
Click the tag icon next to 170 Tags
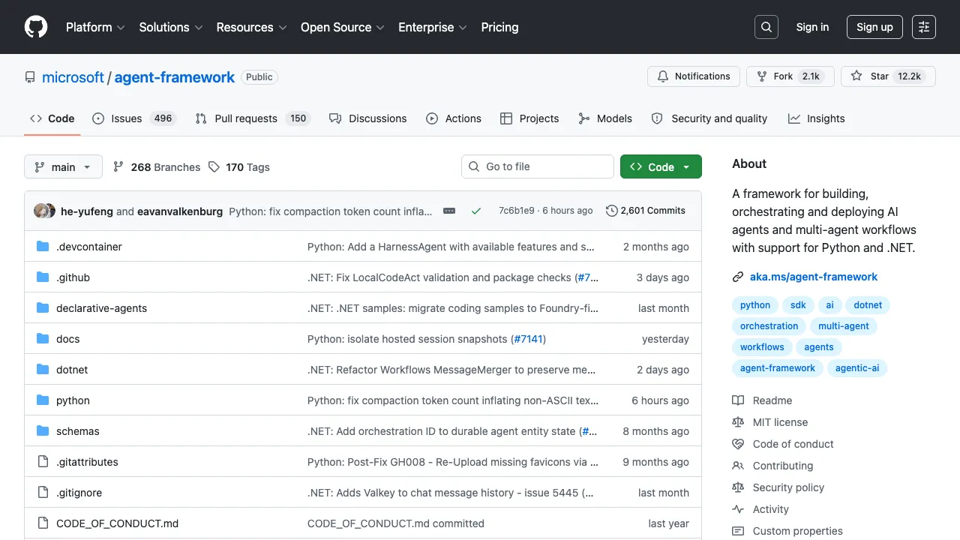[x=214, y=166]
